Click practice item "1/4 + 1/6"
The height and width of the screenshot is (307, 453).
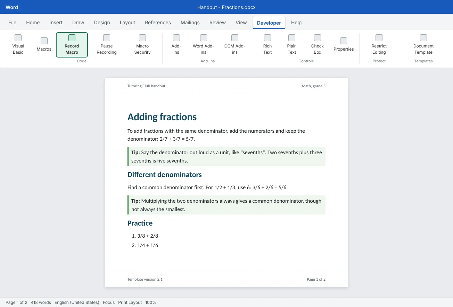click(x=148, y=245)
